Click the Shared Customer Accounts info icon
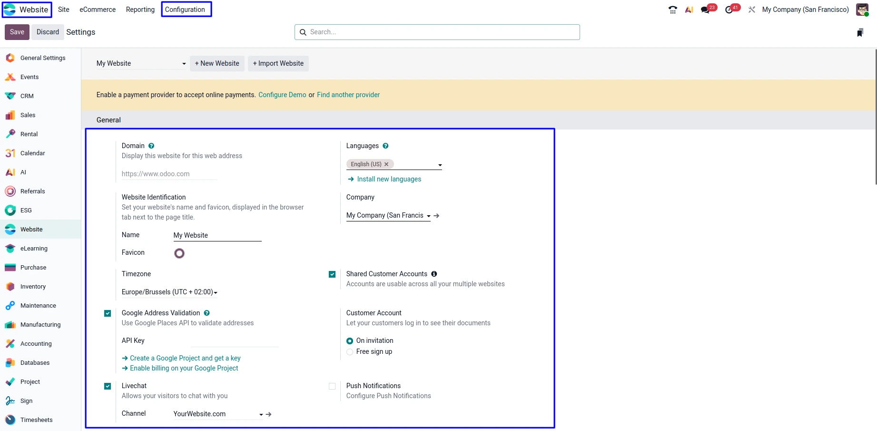This screenshot has width=877, height=431. pyautogui.click(x=434, y=274)
